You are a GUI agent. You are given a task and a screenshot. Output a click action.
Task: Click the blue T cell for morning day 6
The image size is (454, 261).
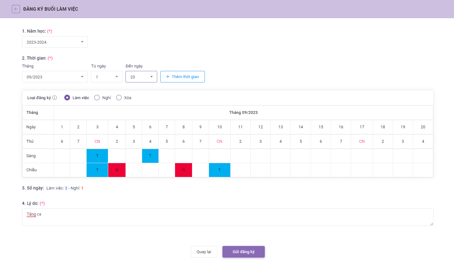point(150,156)
